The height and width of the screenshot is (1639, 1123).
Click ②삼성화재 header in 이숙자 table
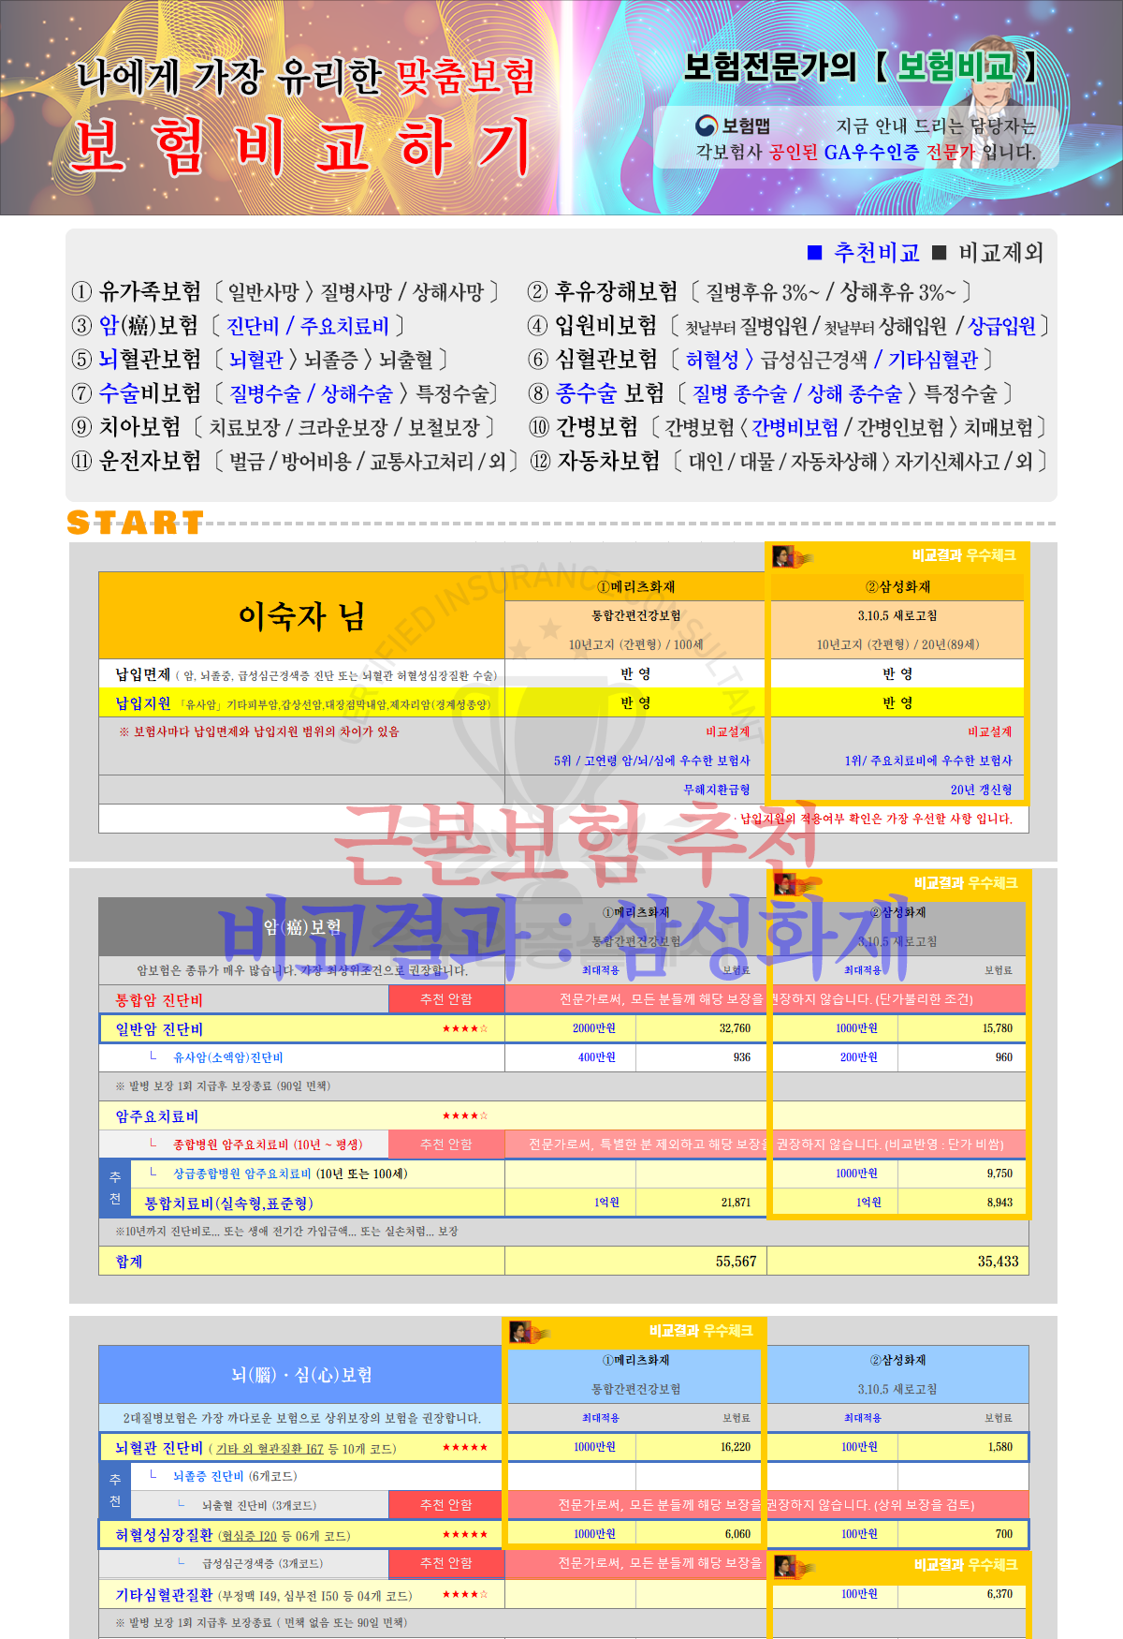click(897, 587)
